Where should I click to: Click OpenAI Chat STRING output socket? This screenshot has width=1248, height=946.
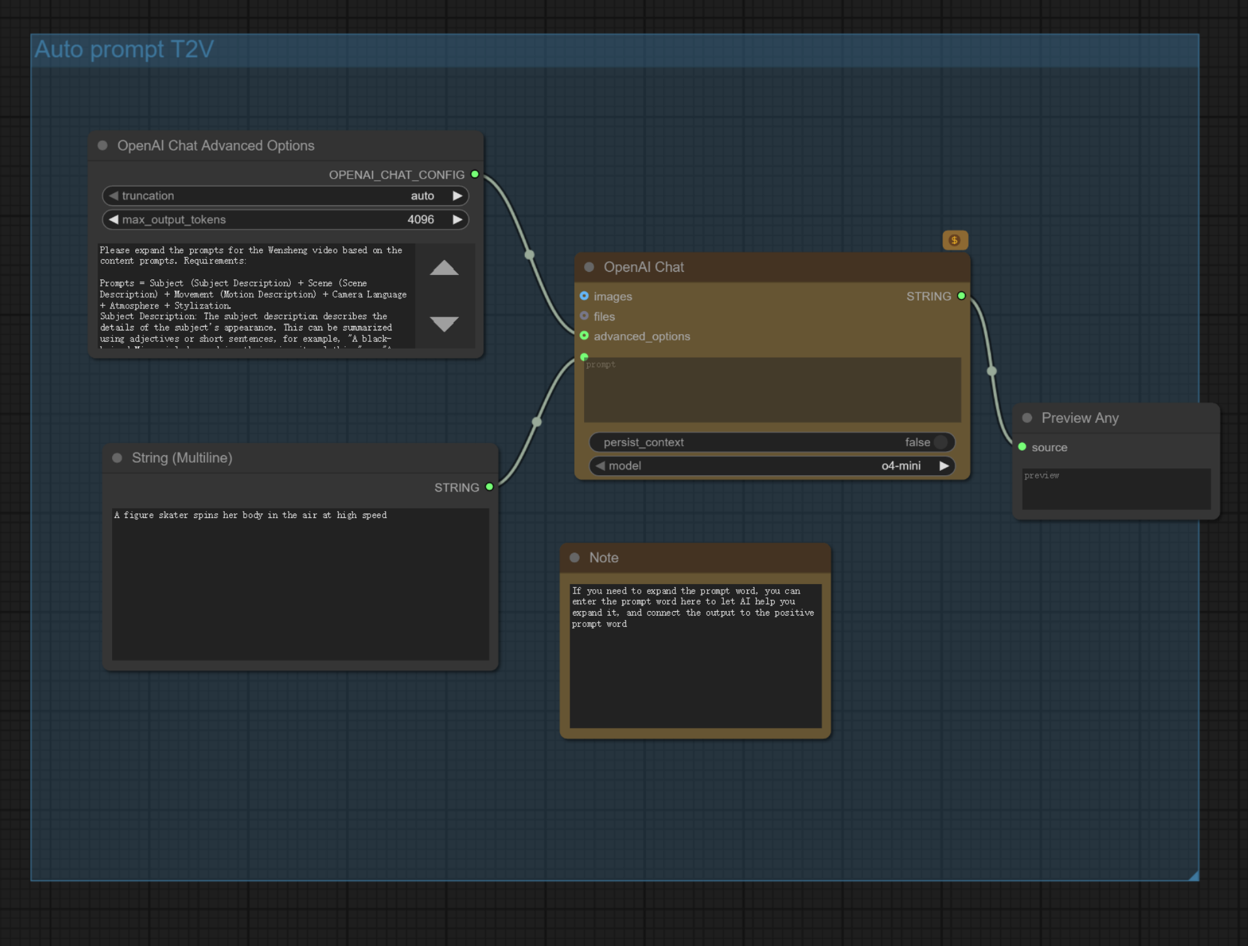(961, 296)
